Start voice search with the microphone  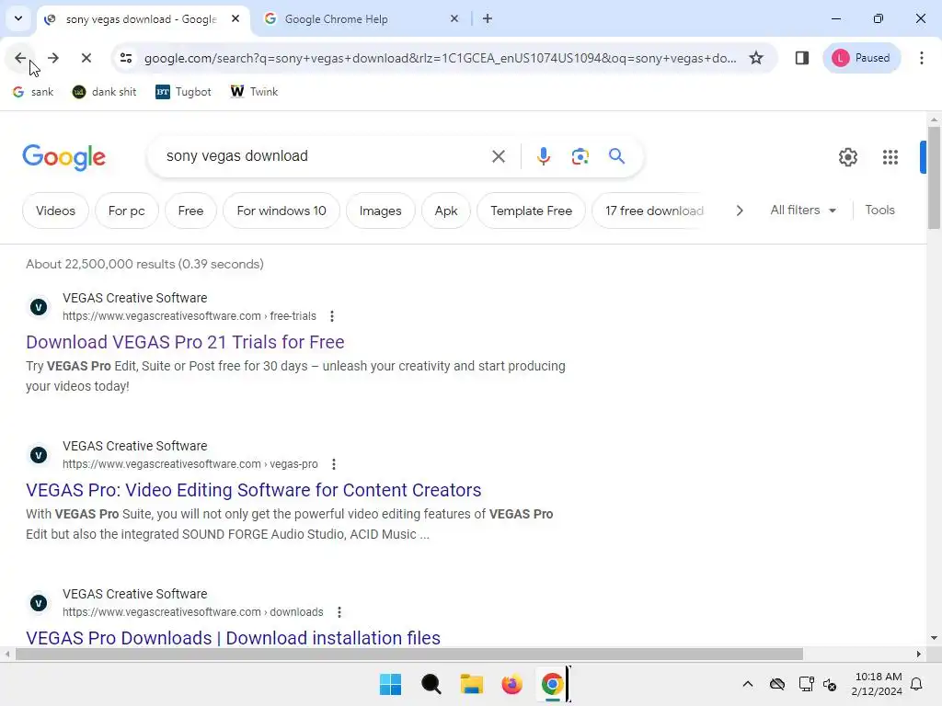pyautogui.click(x=543, y=156)
